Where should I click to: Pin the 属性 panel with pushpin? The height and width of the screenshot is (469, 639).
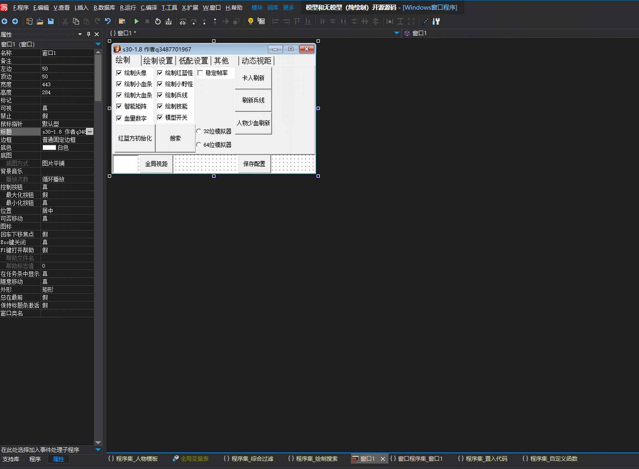pos(88,34)
